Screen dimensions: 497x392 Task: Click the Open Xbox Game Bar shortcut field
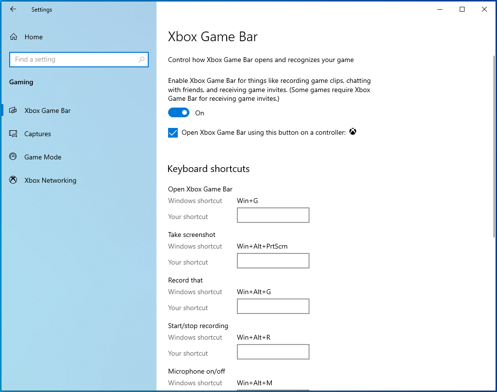tap(273, 215)
